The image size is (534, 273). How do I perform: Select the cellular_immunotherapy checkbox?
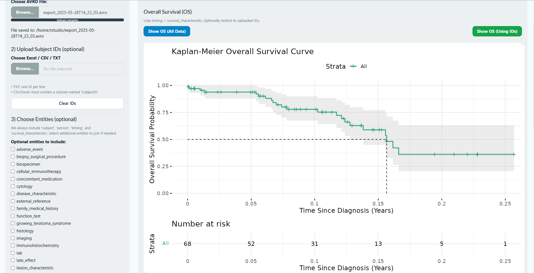(x=13, y=172)
